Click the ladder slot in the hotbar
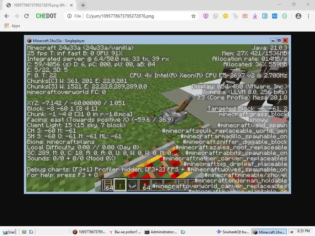 point(108,185)
